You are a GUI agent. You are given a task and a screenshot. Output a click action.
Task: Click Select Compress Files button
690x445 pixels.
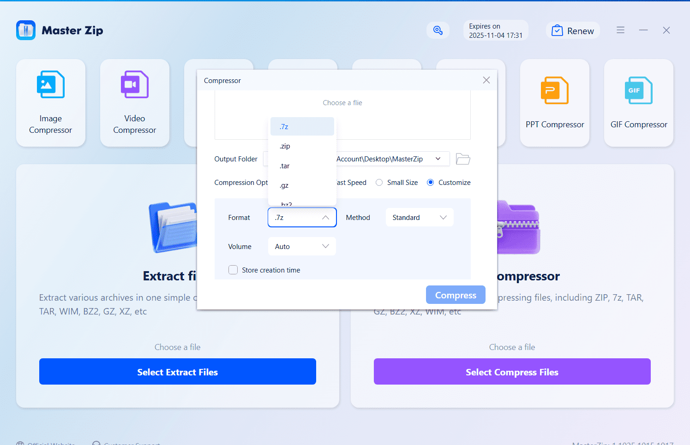512,372
